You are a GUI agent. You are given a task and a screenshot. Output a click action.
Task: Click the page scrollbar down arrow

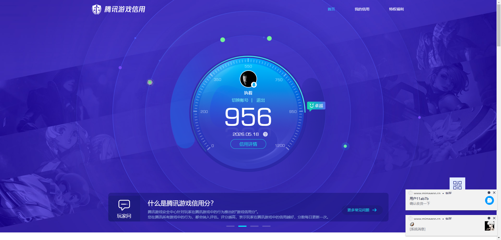[x=499, y=238]
